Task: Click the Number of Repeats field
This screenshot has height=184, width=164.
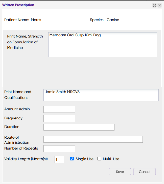Action: coord(59,149)
